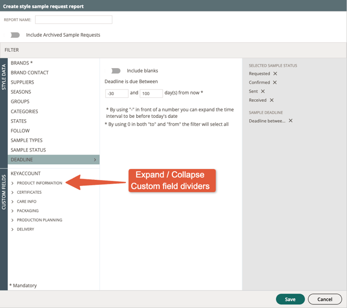Toggle the Include blanks switch
347x308 pixels.
pyautogui.click(x=115, y=71)
